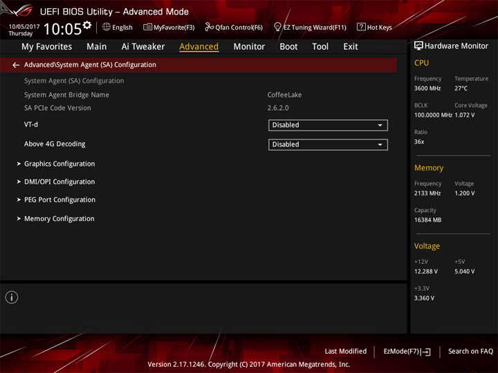Click the Advanced\System Agent breadcrumb text
The image size is (498, 373).
point(90,65)
